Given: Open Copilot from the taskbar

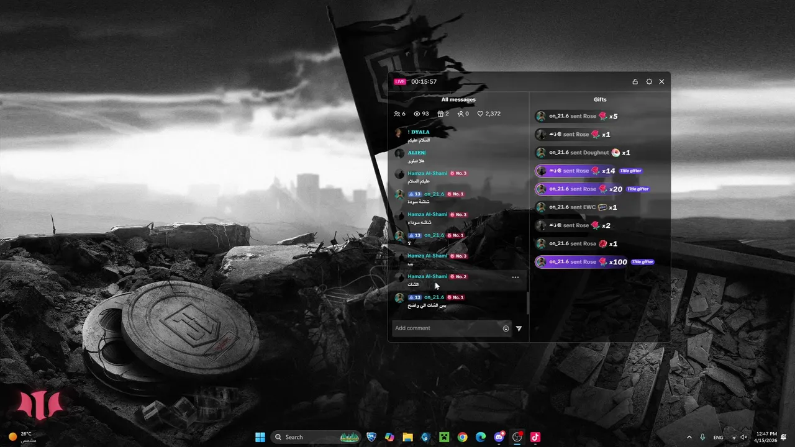Looking at the screenshot, I should 389,437.
